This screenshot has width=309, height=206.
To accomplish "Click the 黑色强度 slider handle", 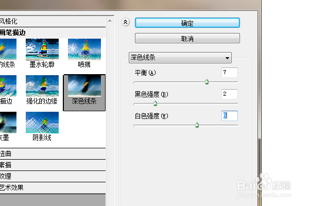I will pos(156,104).
